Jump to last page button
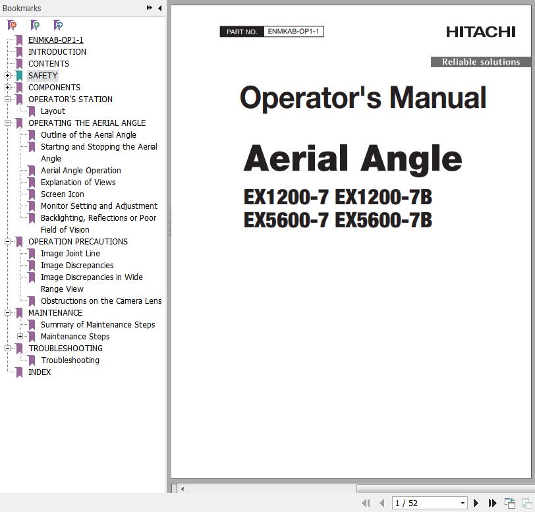 coord(492,503)
